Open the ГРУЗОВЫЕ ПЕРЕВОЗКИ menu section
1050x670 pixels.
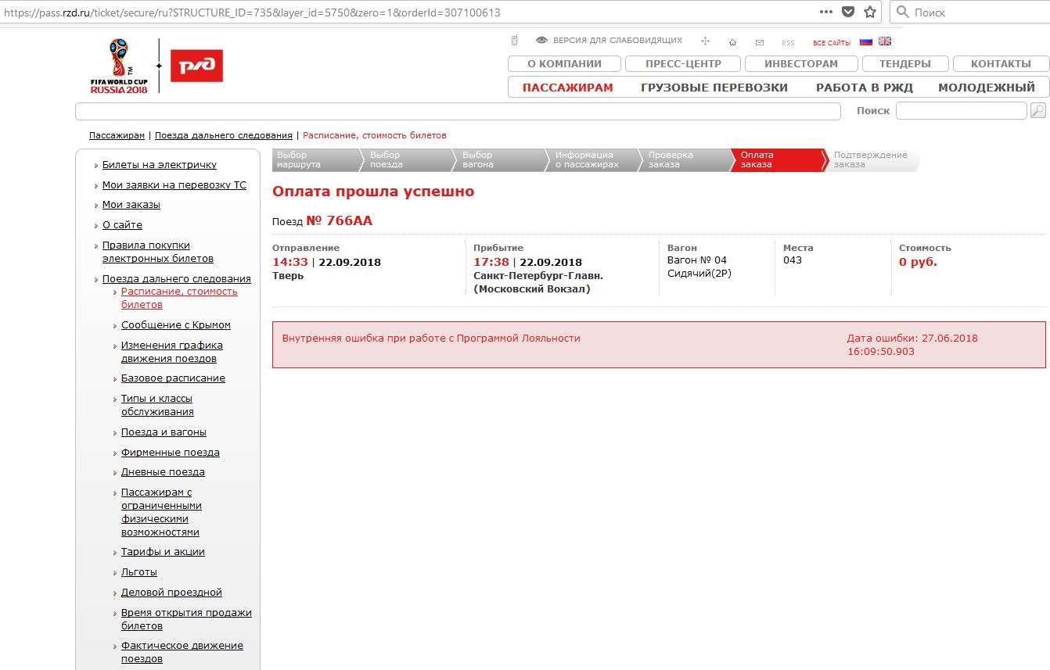714,88
